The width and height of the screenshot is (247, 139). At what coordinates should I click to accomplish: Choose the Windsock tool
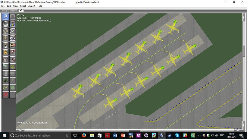(13, 52)
